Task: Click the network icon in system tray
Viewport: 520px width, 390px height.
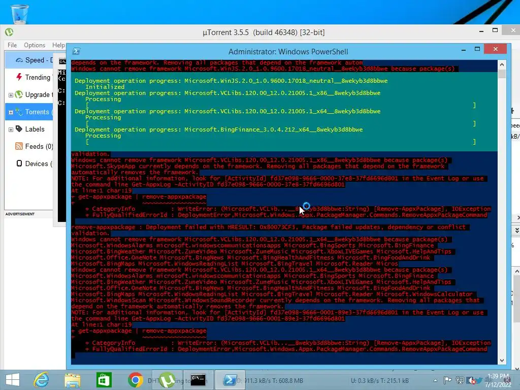Action: tap(460, 380)
